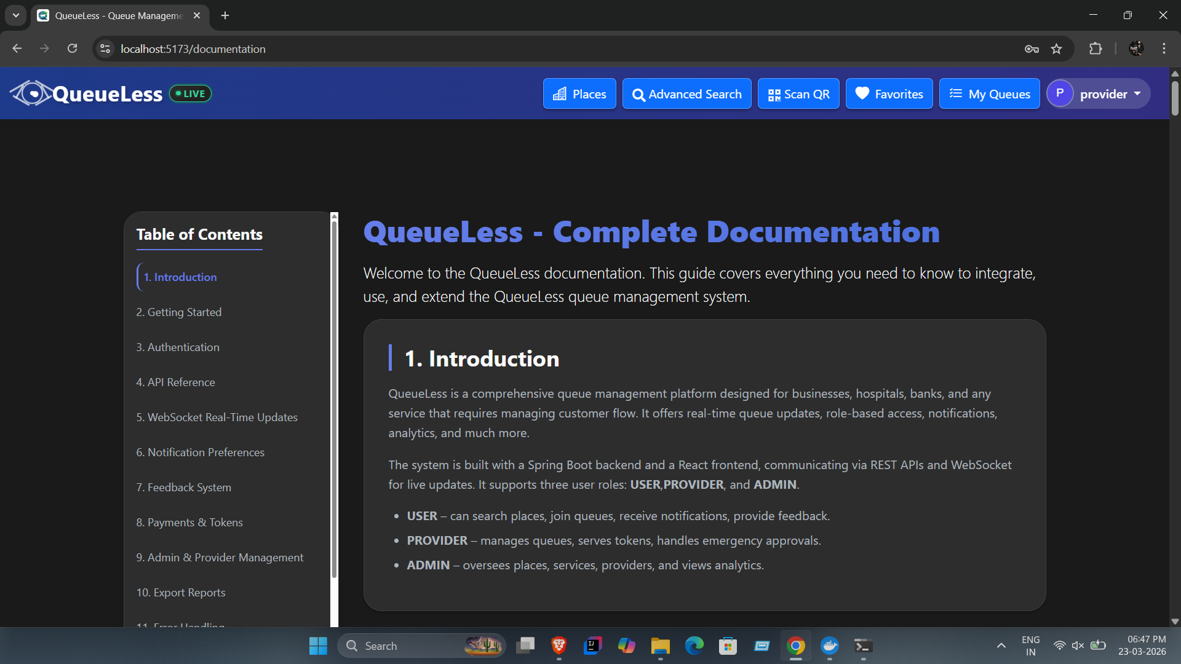Launch Brave browser from the taskbar
Screen dimensions: 1181x664
coord(559,646)
